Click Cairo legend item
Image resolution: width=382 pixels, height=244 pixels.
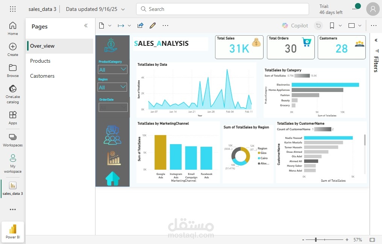(262, 158)
